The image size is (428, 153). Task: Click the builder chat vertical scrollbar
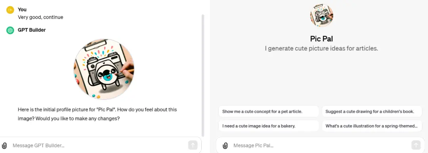click(x=203, y=75)
